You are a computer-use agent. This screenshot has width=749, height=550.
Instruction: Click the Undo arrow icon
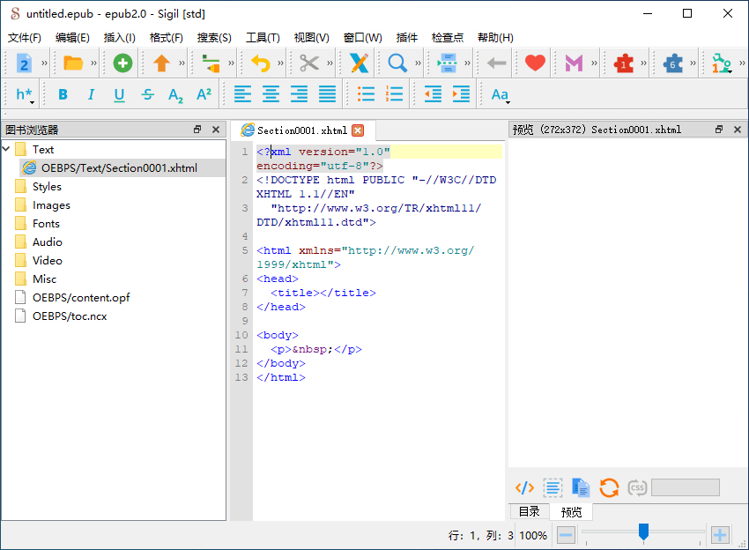pyautogui.click(x=260, y=63)
